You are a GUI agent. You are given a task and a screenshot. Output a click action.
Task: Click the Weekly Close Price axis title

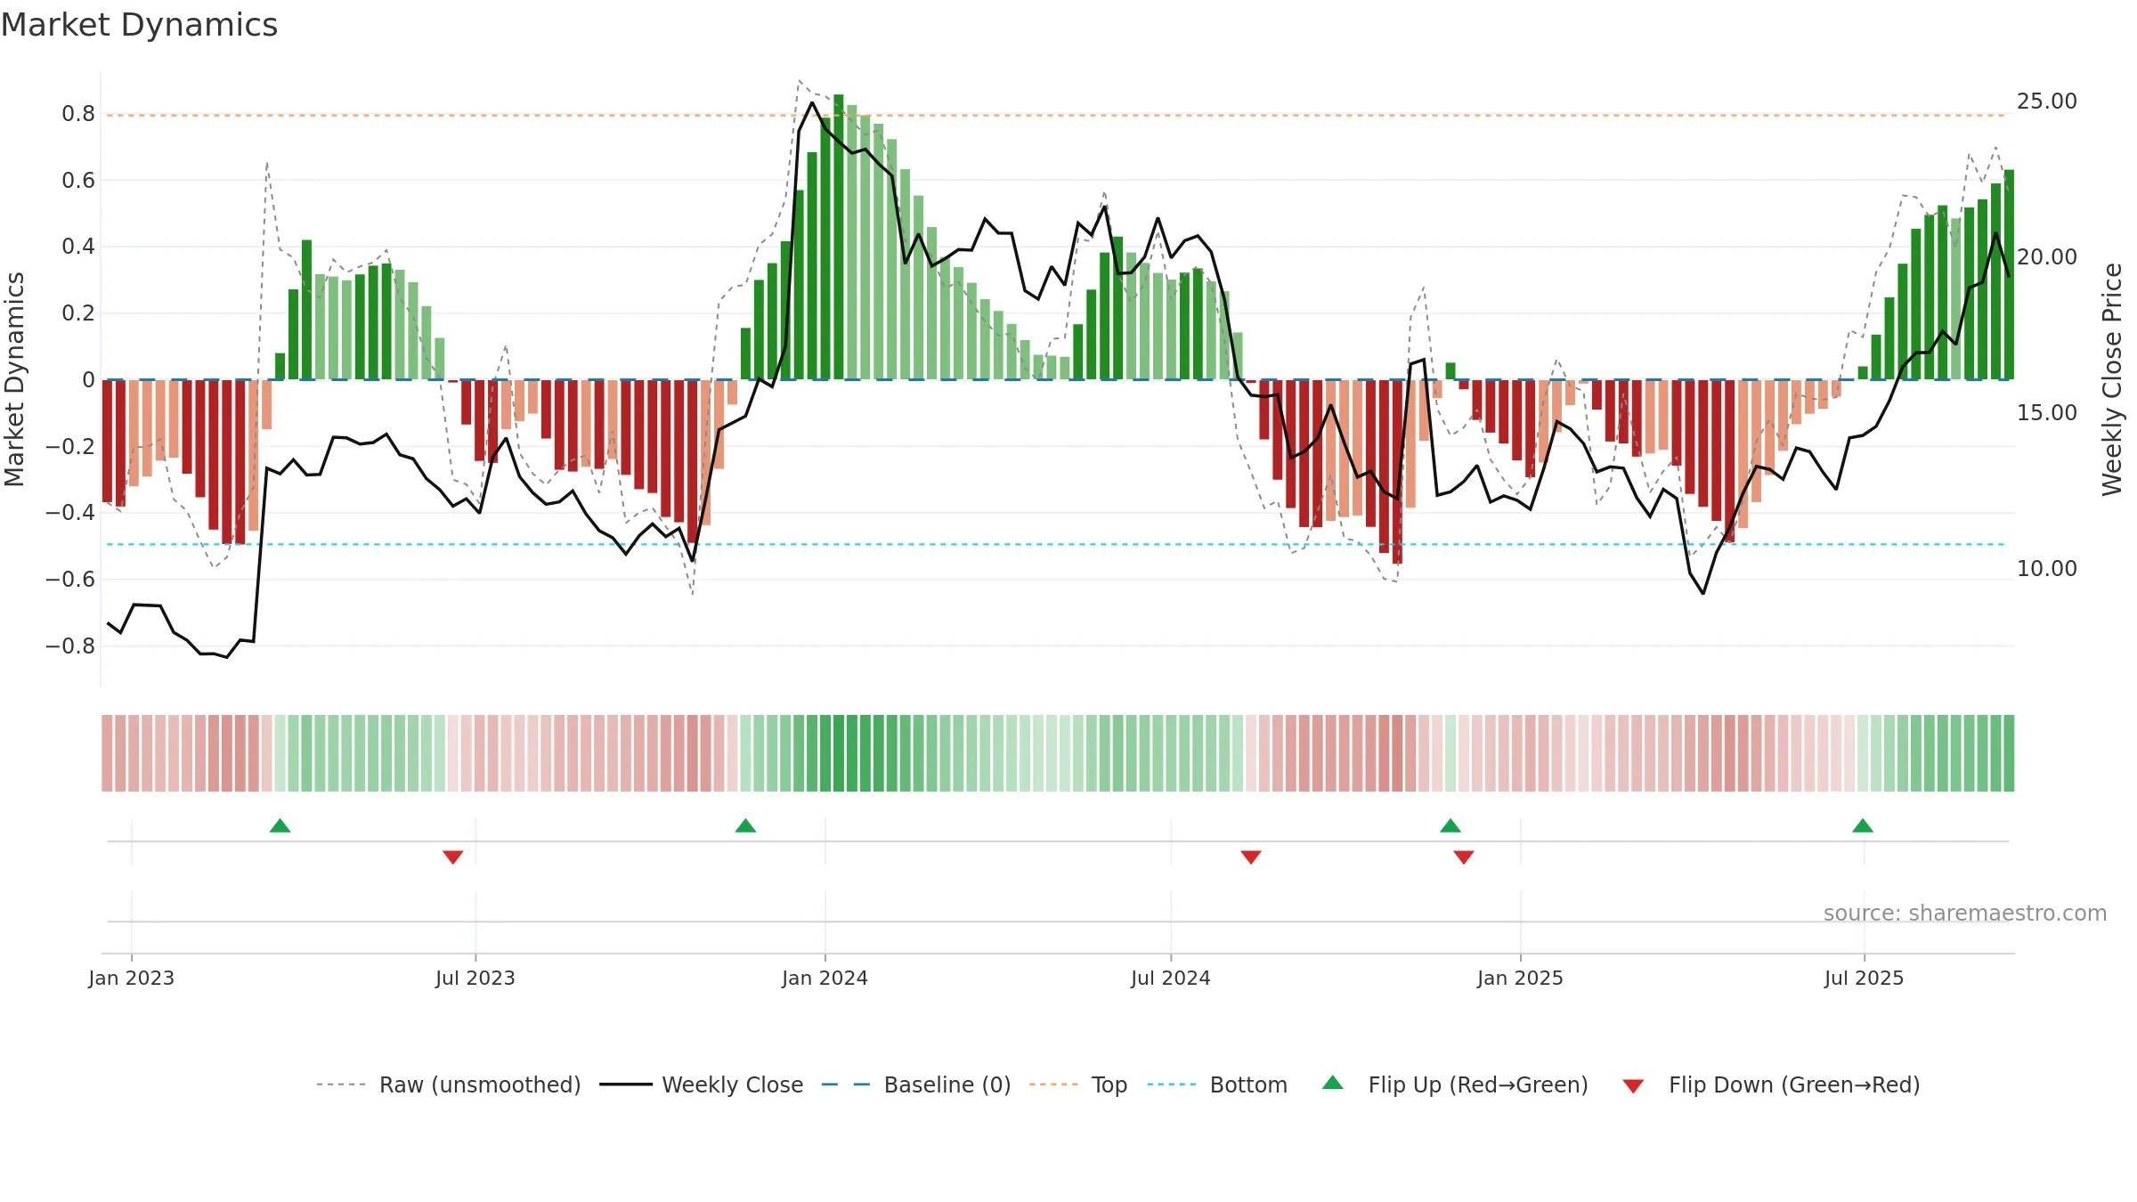2112,379
